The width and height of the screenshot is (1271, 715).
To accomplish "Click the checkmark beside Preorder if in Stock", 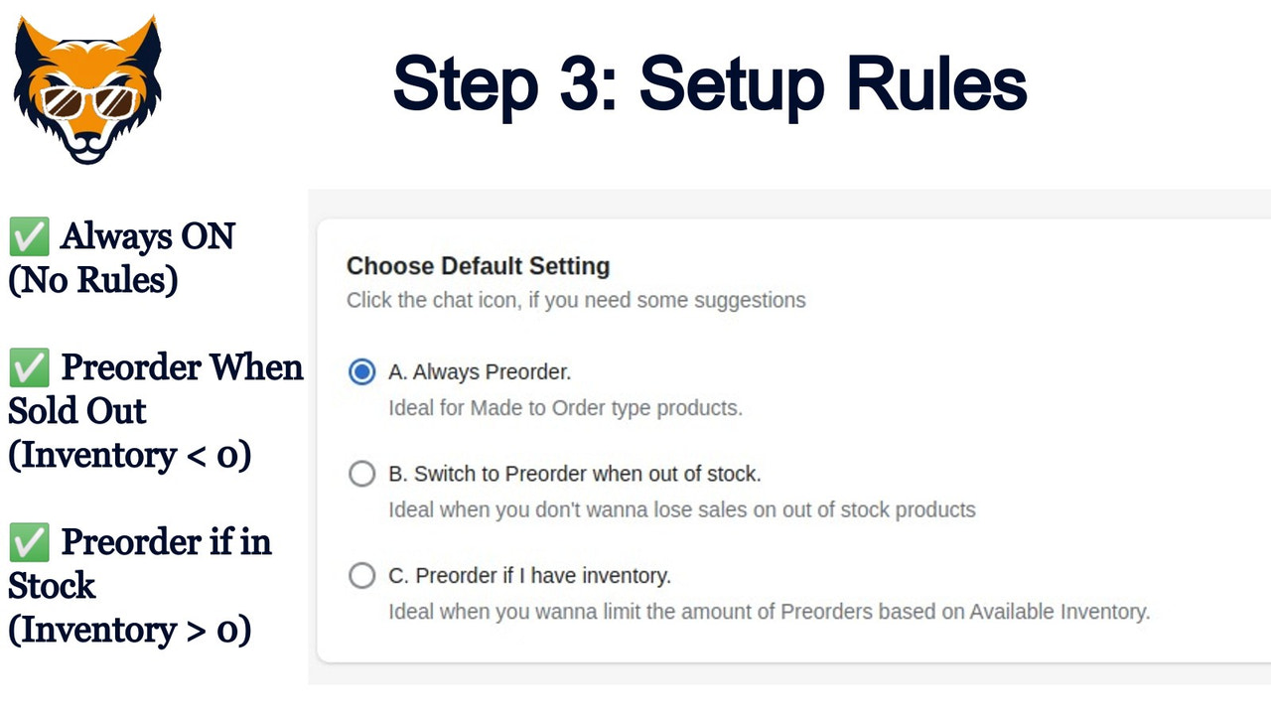I will click(x=29, y=542).
